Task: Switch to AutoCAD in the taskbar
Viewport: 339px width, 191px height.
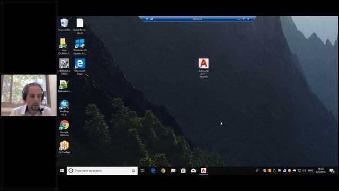Action: 203,171
